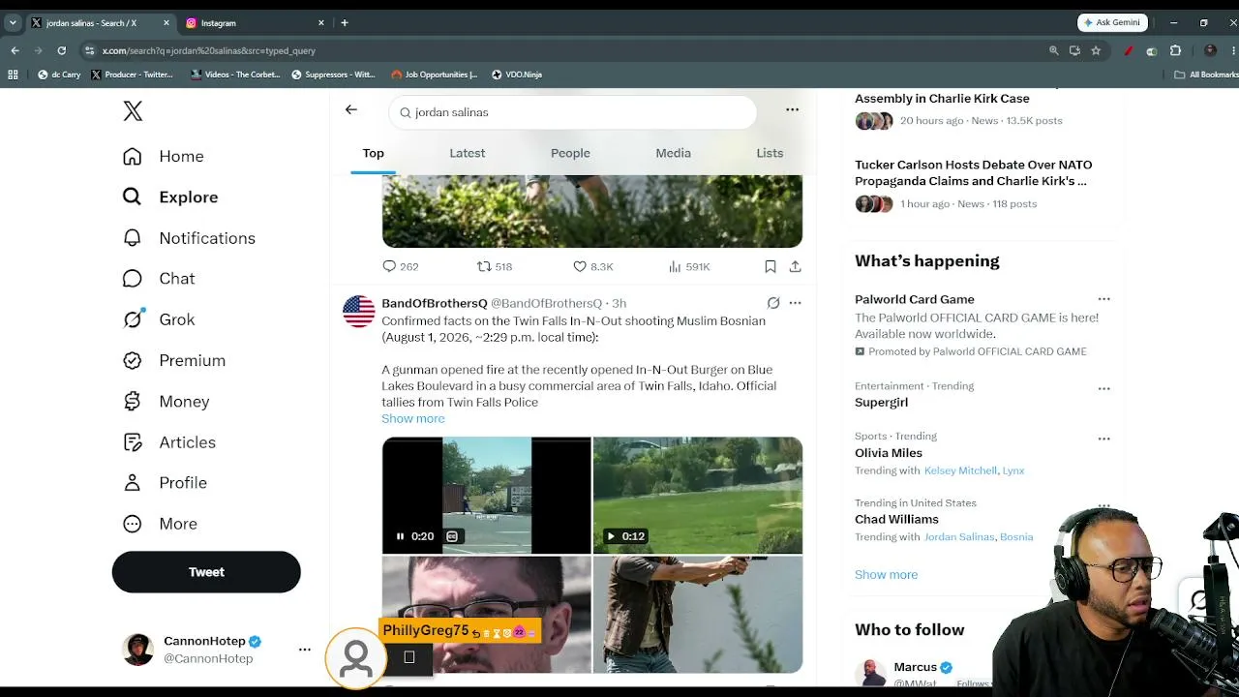Screen dimensions: 1239x697
Task: Bookmark this page with the star icon
Action: pos(1096,50)
